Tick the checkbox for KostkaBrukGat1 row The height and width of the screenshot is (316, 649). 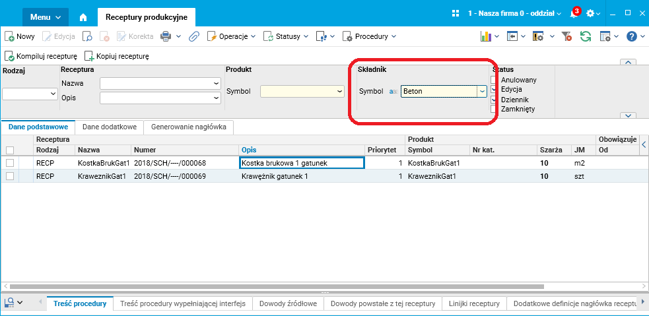[10, 164]
